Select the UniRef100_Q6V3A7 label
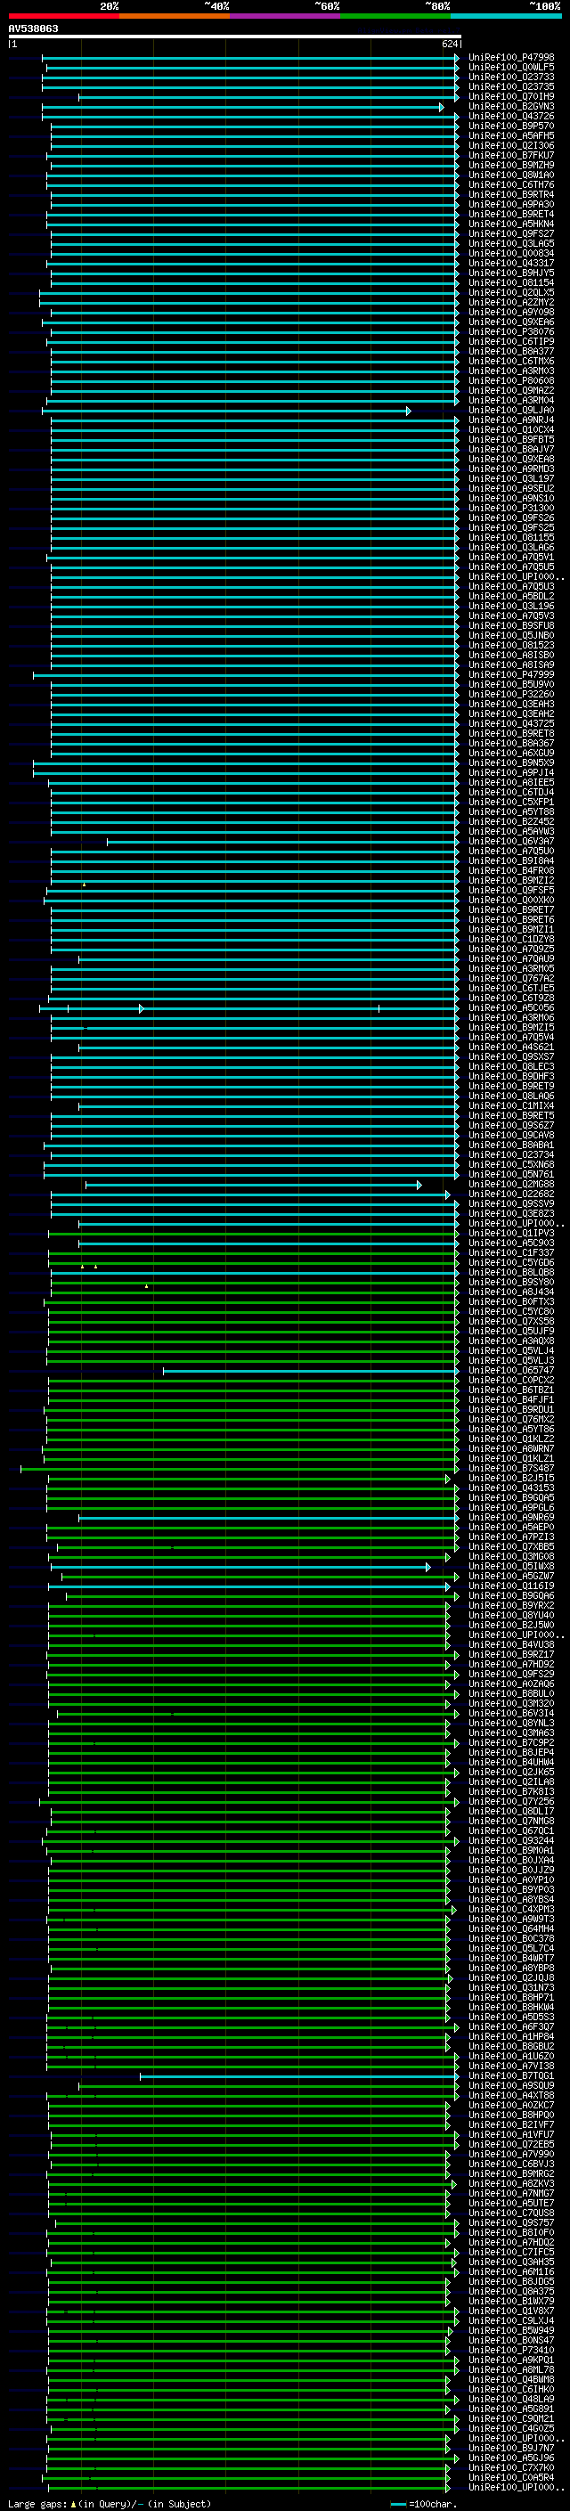The width and height of the screenshot is (570, 2511). (x=511, y=841)
